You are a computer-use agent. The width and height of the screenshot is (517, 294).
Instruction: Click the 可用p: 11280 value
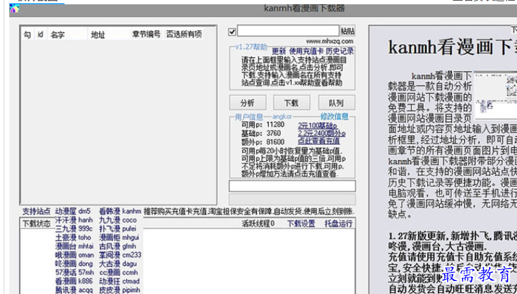pyautogui.click(x=263, y=125)
